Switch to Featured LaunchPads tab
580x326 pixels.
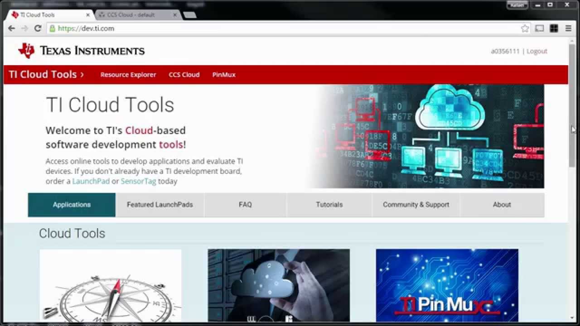[160, 205]
